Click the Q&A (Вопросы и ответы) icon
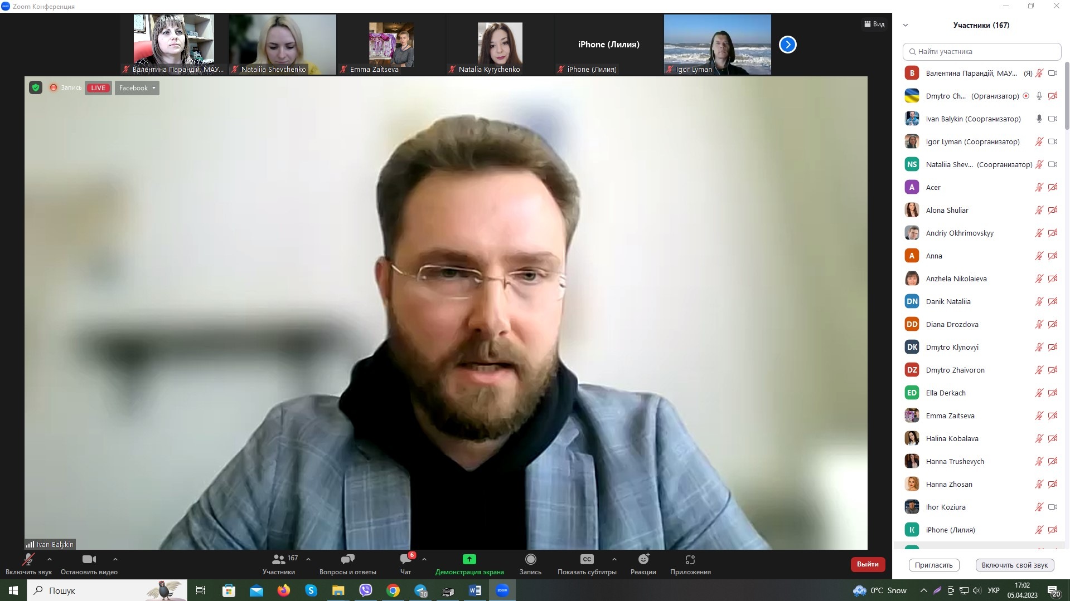This screenshot has width=1070, height=601. pos(347,560)
